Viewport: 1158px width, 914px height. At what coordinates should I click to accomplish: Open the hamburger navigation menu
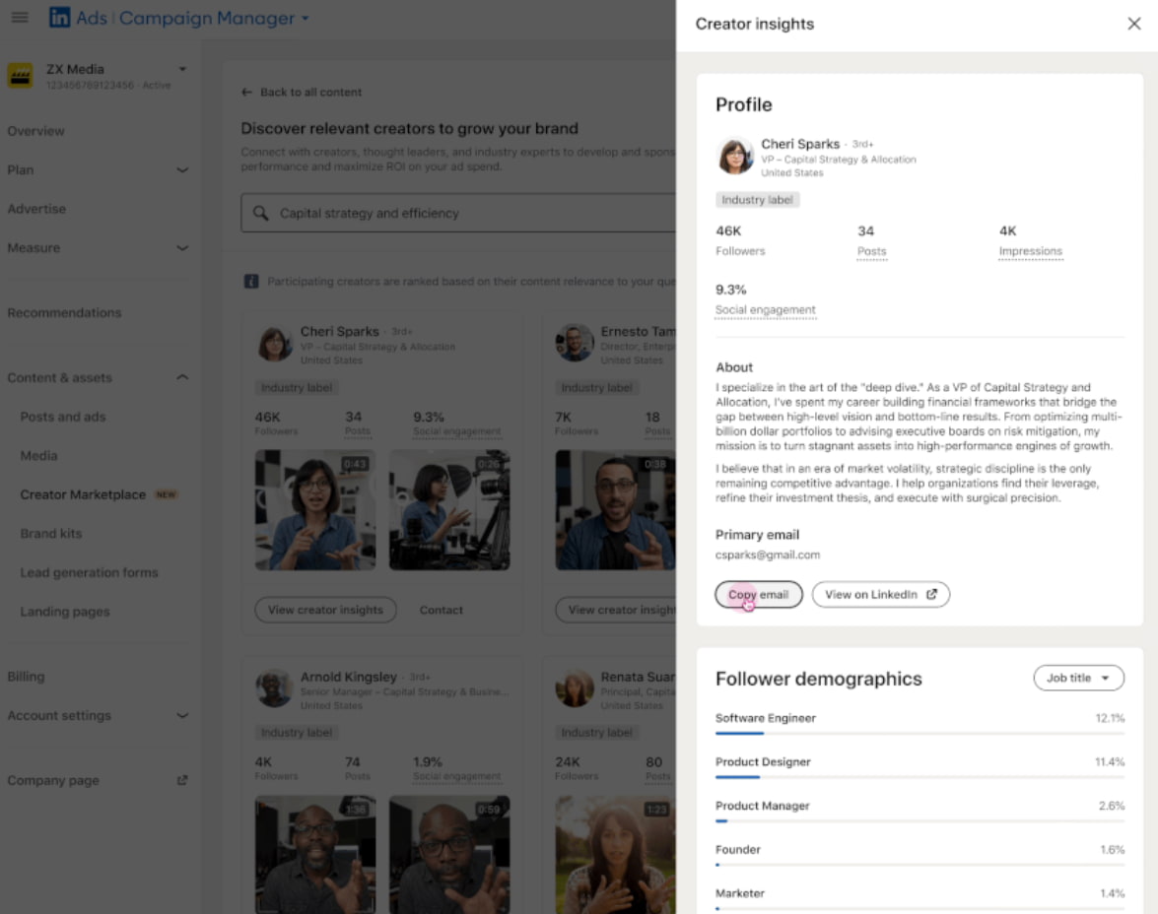pyautogui.click(x=20, y=18)
